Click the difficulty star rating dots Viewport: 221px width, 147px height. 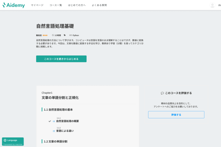tap(45, 35)
